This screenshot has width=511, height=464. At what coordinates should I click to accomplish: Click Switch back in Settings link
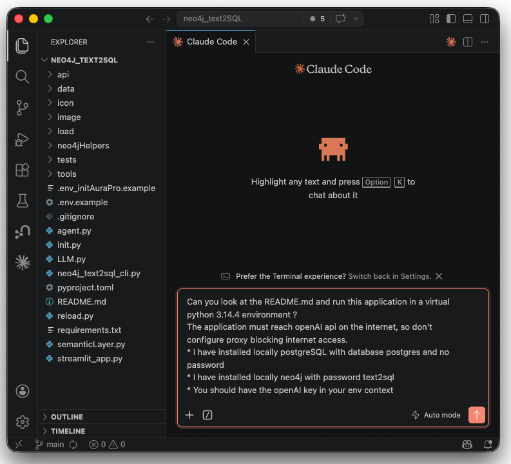(x=389, y=276)
